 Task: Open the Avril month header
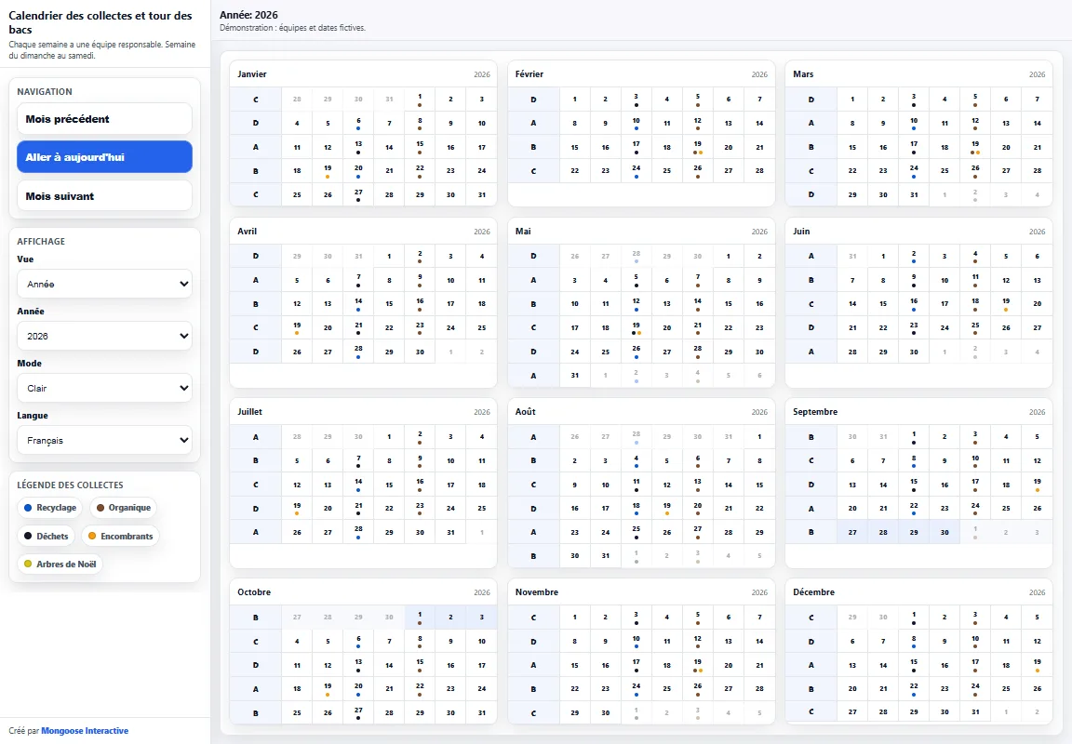point(363,231)
